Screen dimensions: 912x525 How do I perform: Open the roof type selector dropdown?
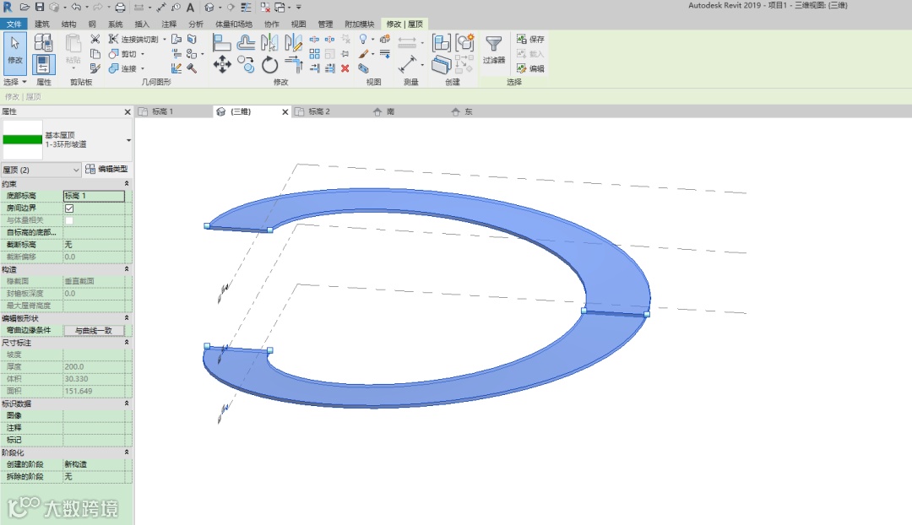128,140
